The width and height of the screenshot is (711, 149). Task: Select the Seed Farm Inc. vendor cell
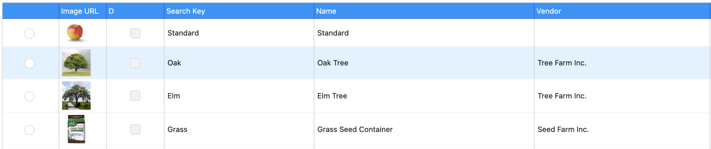click(x=563, y=130)
